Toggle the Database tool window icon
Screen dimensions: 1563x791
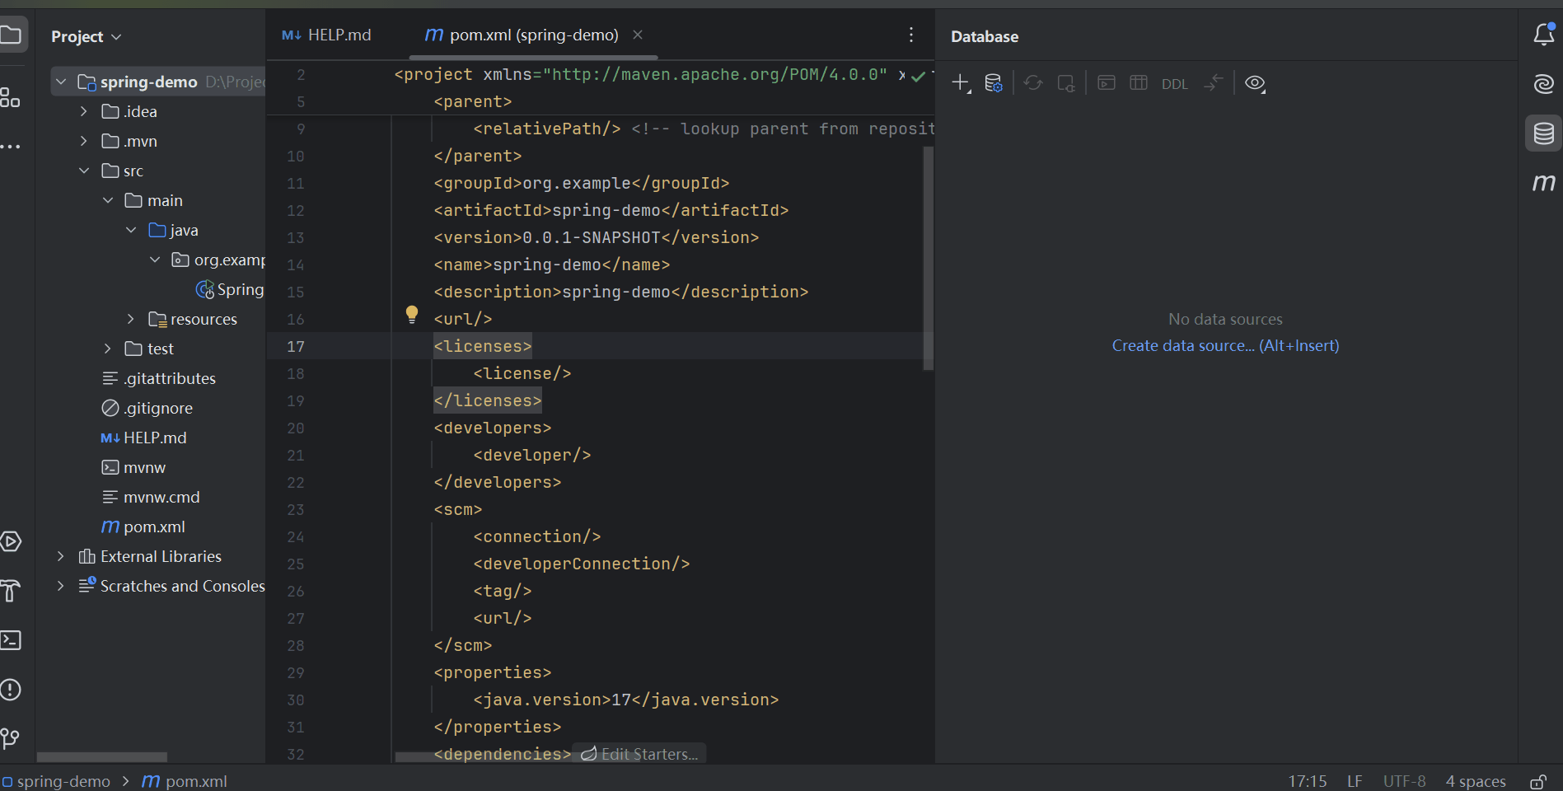pyautogui.click(x=1543, y=133)
